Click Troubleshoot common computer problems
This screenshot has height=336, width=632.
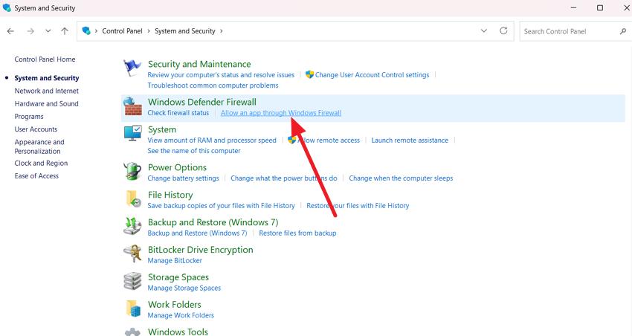coord(213,85)
